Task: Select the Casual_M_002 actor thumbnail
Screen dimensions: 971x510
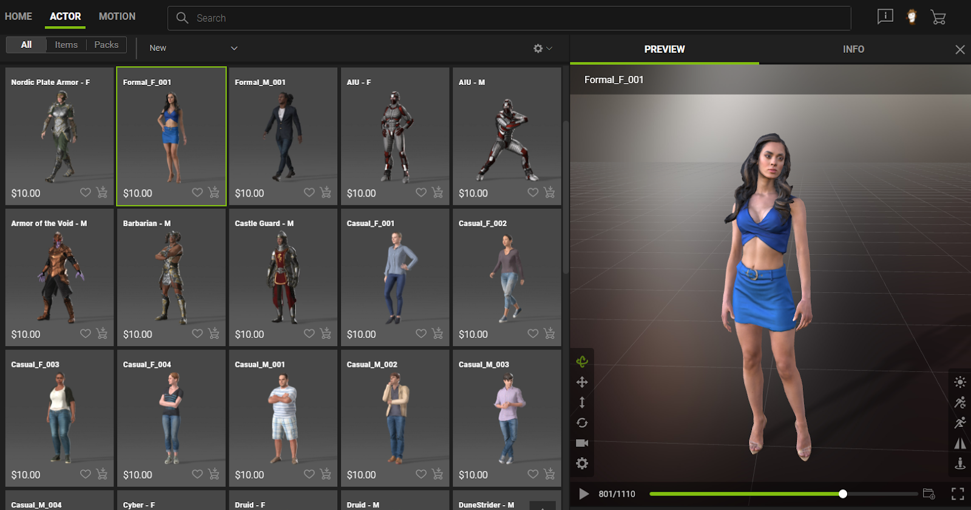Action: click(395, 418)
